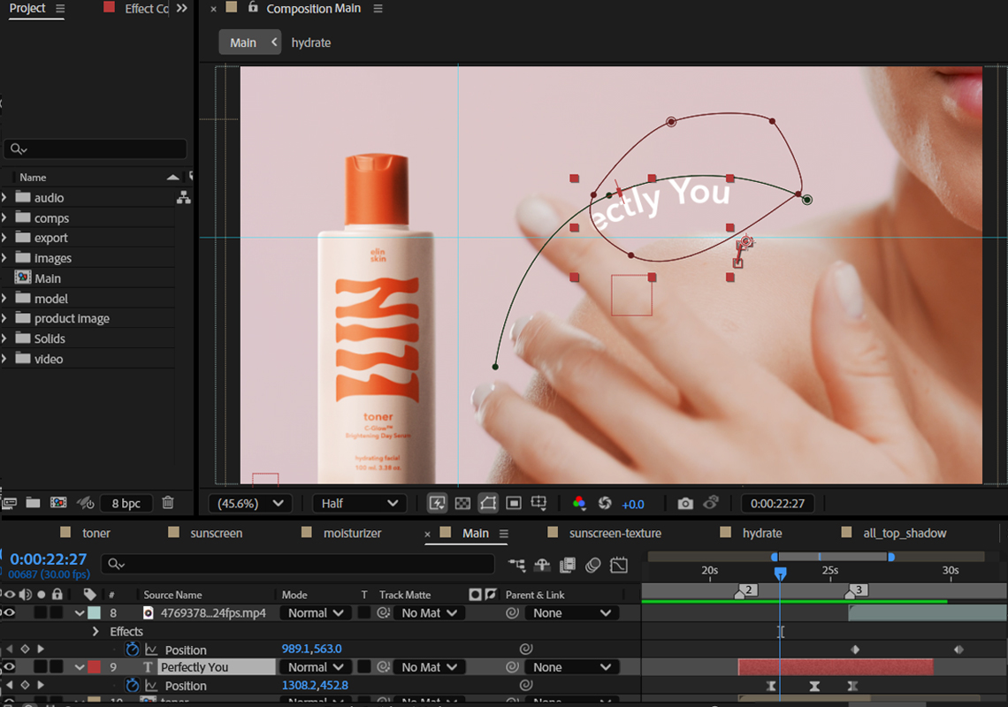Toggle transparency grid in composition viewer

click(x=462, y=503)
